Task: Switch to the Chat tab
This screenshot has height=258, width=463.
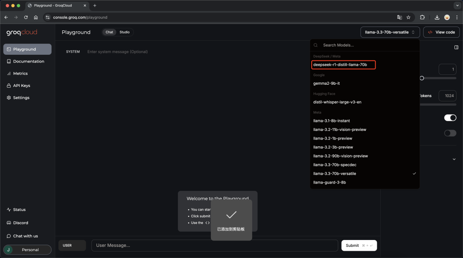Action: click(109, 32)
